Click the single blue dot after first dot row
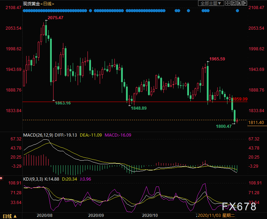This screenshot has width=267, height=219. pyautogui.click(x=90, y=11)
